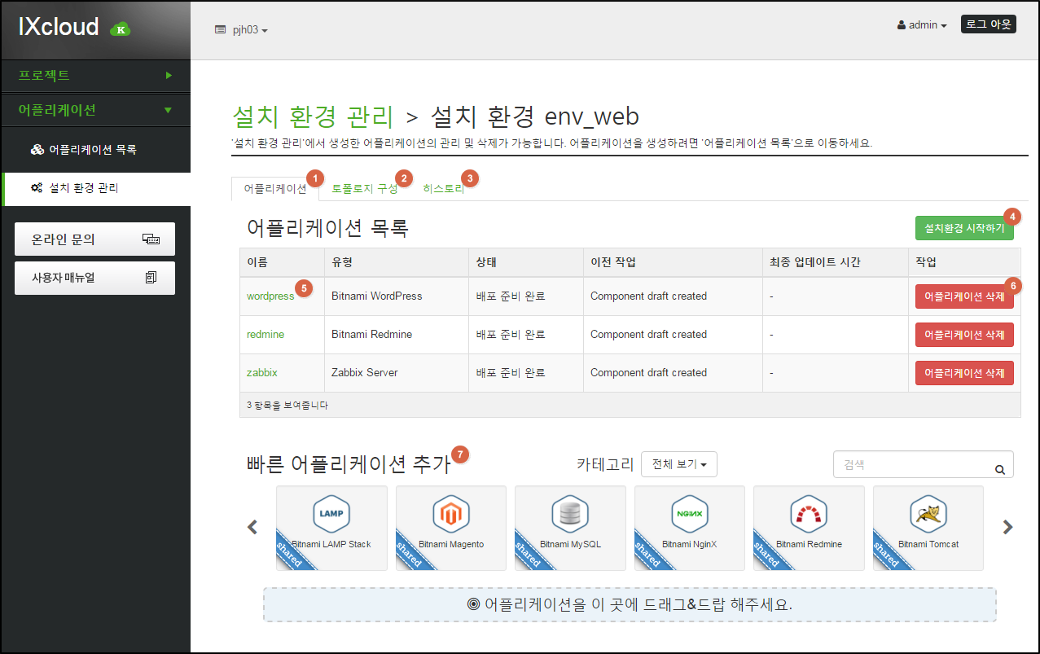Screen dimensions: 1040x654
Task: Open the redmine application link
Action: coord(265,335)
